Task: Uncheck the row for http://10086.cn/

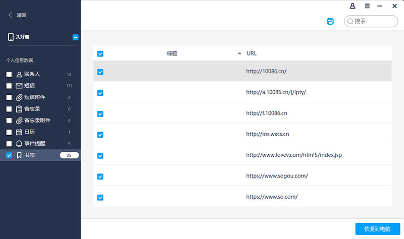Action: tap(100, 72)
